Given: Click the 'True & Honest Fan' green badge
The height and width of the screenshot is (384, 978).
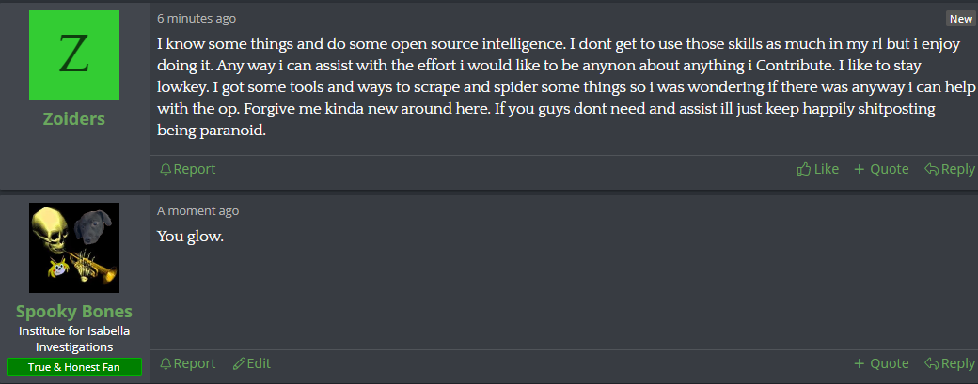Looking at the screenshot, I should 74,367.
